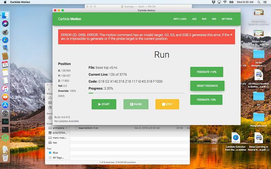Open the INFO / LOAD tab
271x169 pixels.
coord(180,19)
